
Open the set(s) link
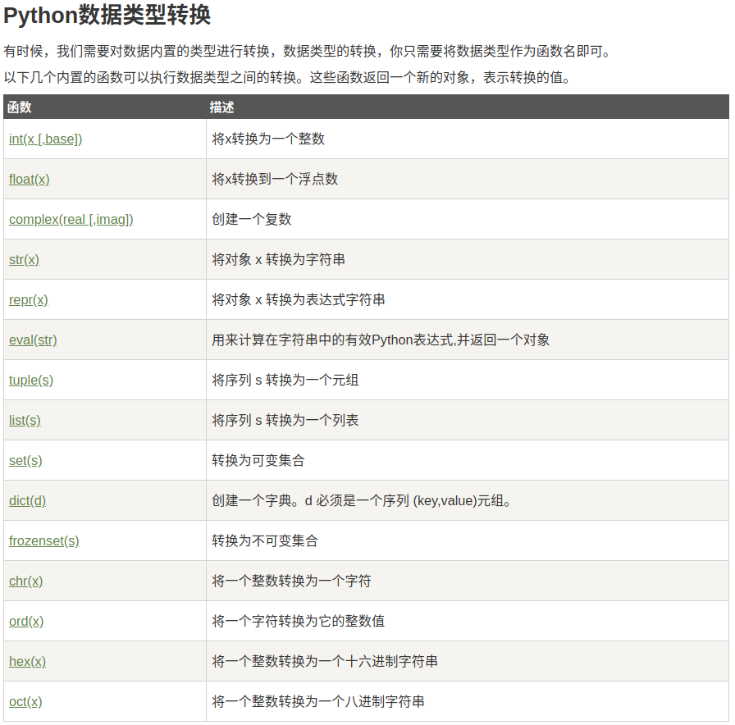[25, 461]
